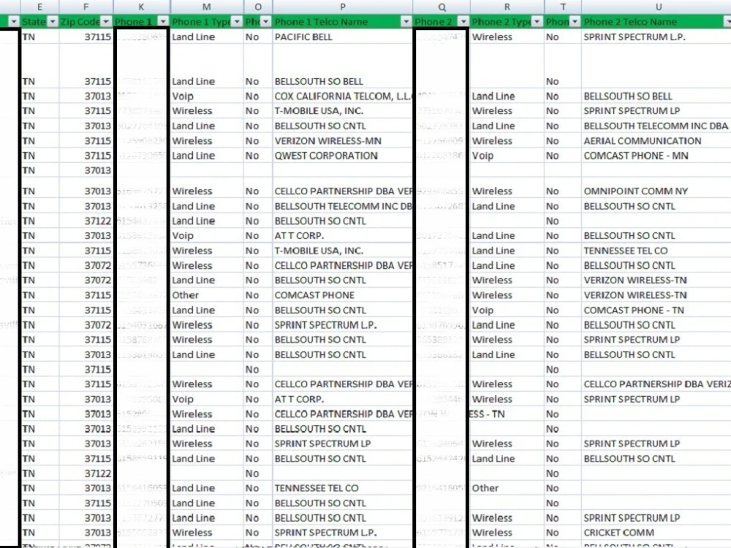Select the 'COMCAST PHONE - MN' cell
731x548 pixels.
(x=656, y=156)
